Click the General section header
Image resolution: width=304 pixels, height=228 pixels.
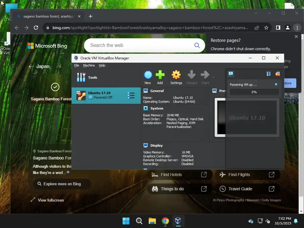[157, 91]
